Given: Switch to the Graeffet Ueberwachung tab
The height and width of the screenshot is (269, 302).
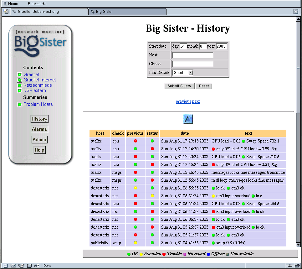Looking at the screenshot, I should (x=49, y=12).
